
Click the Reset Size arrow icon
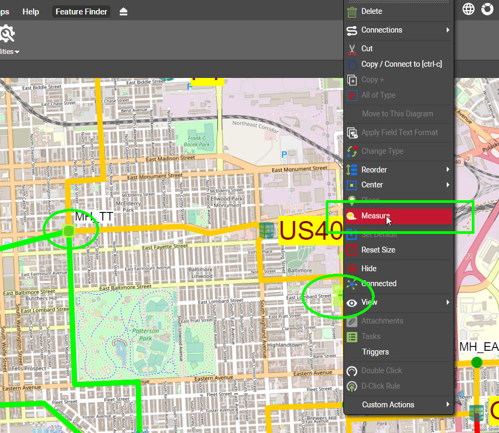coord(352,250)
